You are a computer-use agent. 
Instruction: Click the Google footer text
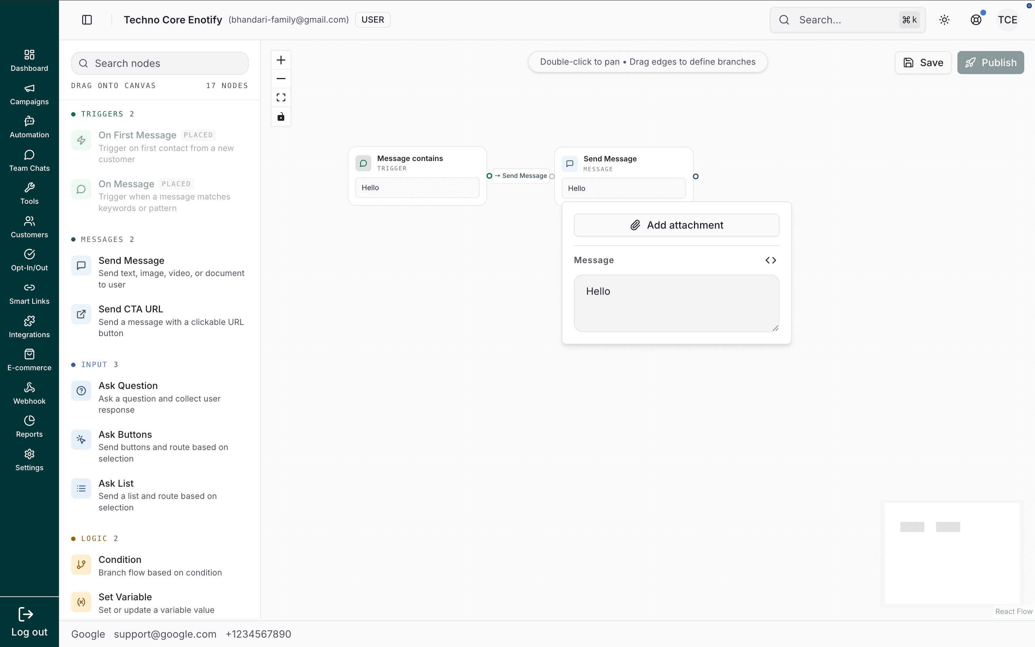tap(88, 634)
